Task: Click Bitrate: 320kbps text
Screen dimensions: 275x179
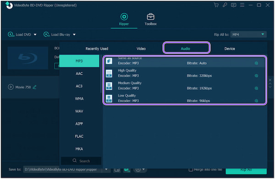Action: coord(199,76)
